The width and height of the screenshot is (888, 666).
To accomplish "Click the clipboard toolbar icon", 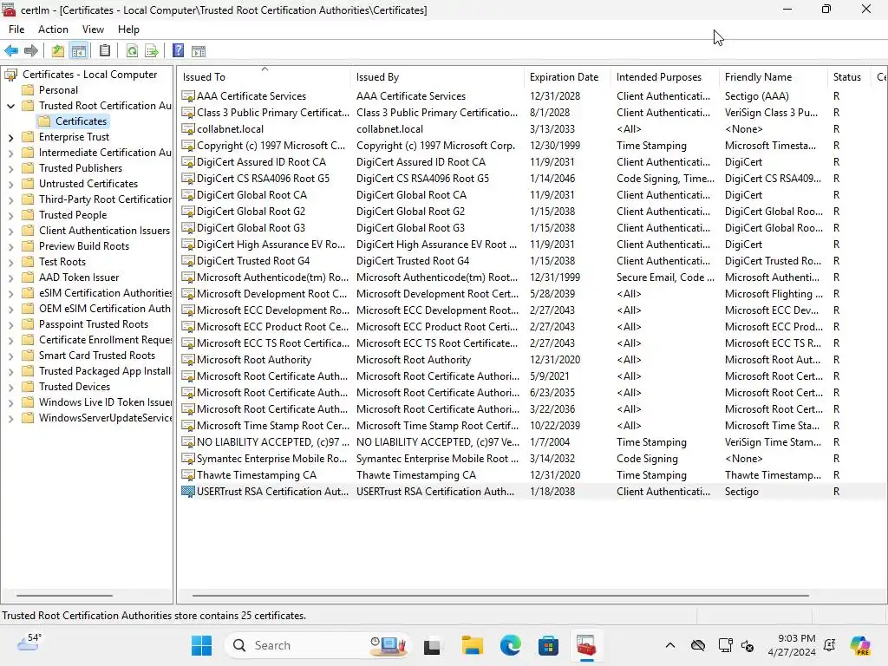I will [x=105, y=51].
